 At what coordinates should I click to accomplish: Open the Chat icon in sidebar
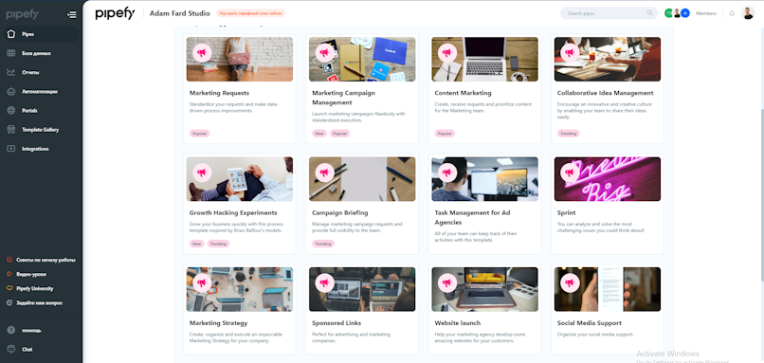11,350
